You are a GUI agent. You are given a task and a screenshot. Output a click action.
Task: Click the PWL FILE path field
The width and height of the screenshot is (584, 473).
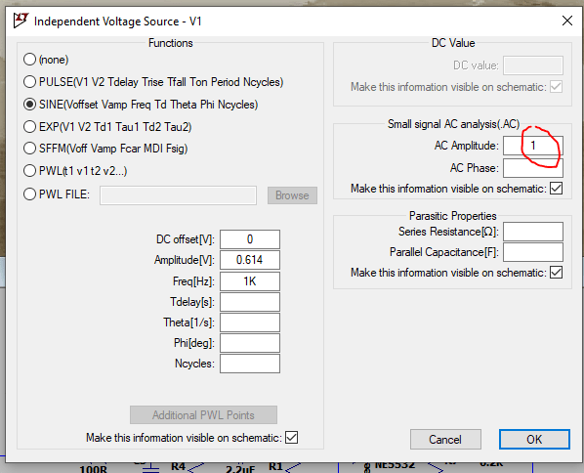(178, 195)
